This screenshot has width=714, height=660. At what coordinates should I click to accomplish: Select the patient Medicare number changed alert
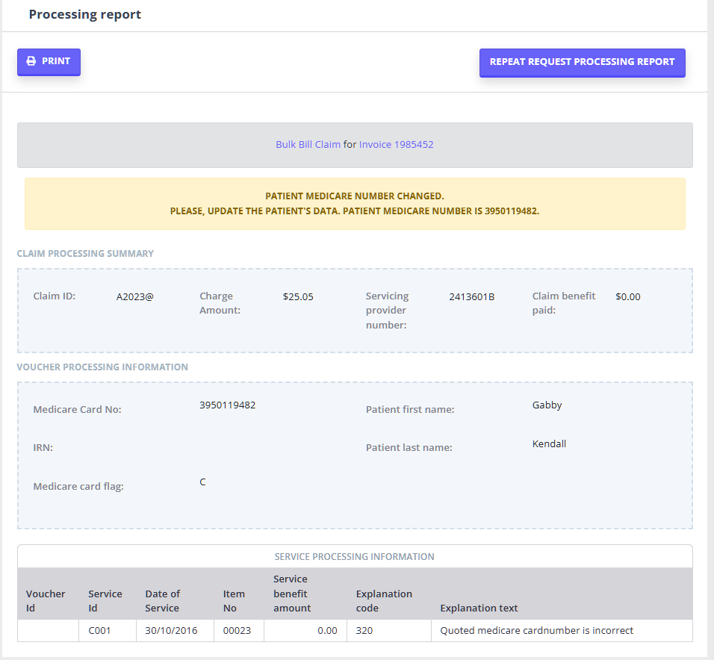(x=355, y=204)
